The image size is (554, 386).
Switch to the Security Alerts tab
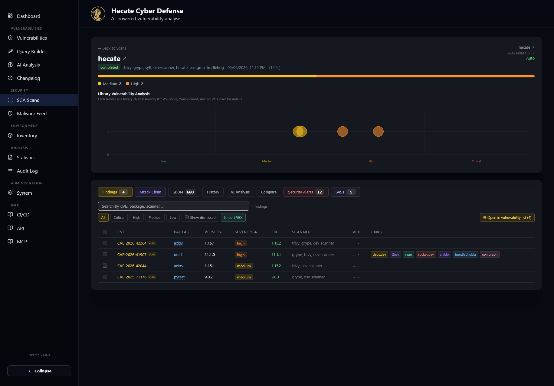[x=306, y=192]
